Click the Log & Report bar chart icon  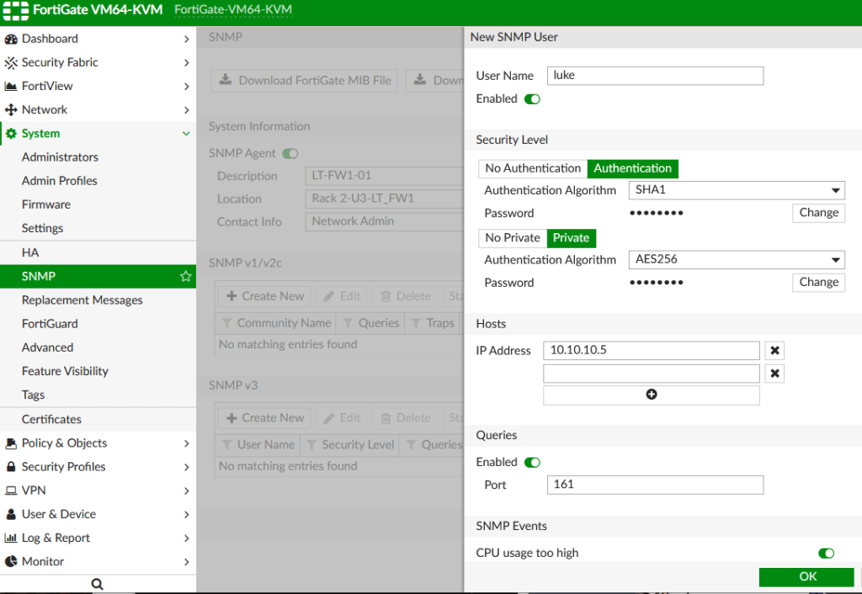click(x=10, y=538)
